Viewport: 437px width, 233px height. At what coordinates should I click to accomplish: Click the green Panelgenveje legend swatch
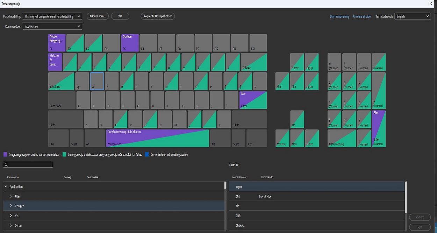(x=64, y=154)
